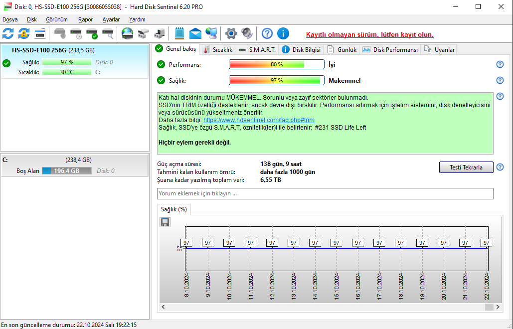Open the hdsentinel.com FAQ trim link

point(259,120)
